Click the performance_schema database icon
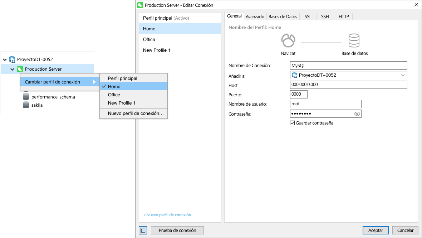Viewport: 422px width, 238px height. [x=26, y=97]
